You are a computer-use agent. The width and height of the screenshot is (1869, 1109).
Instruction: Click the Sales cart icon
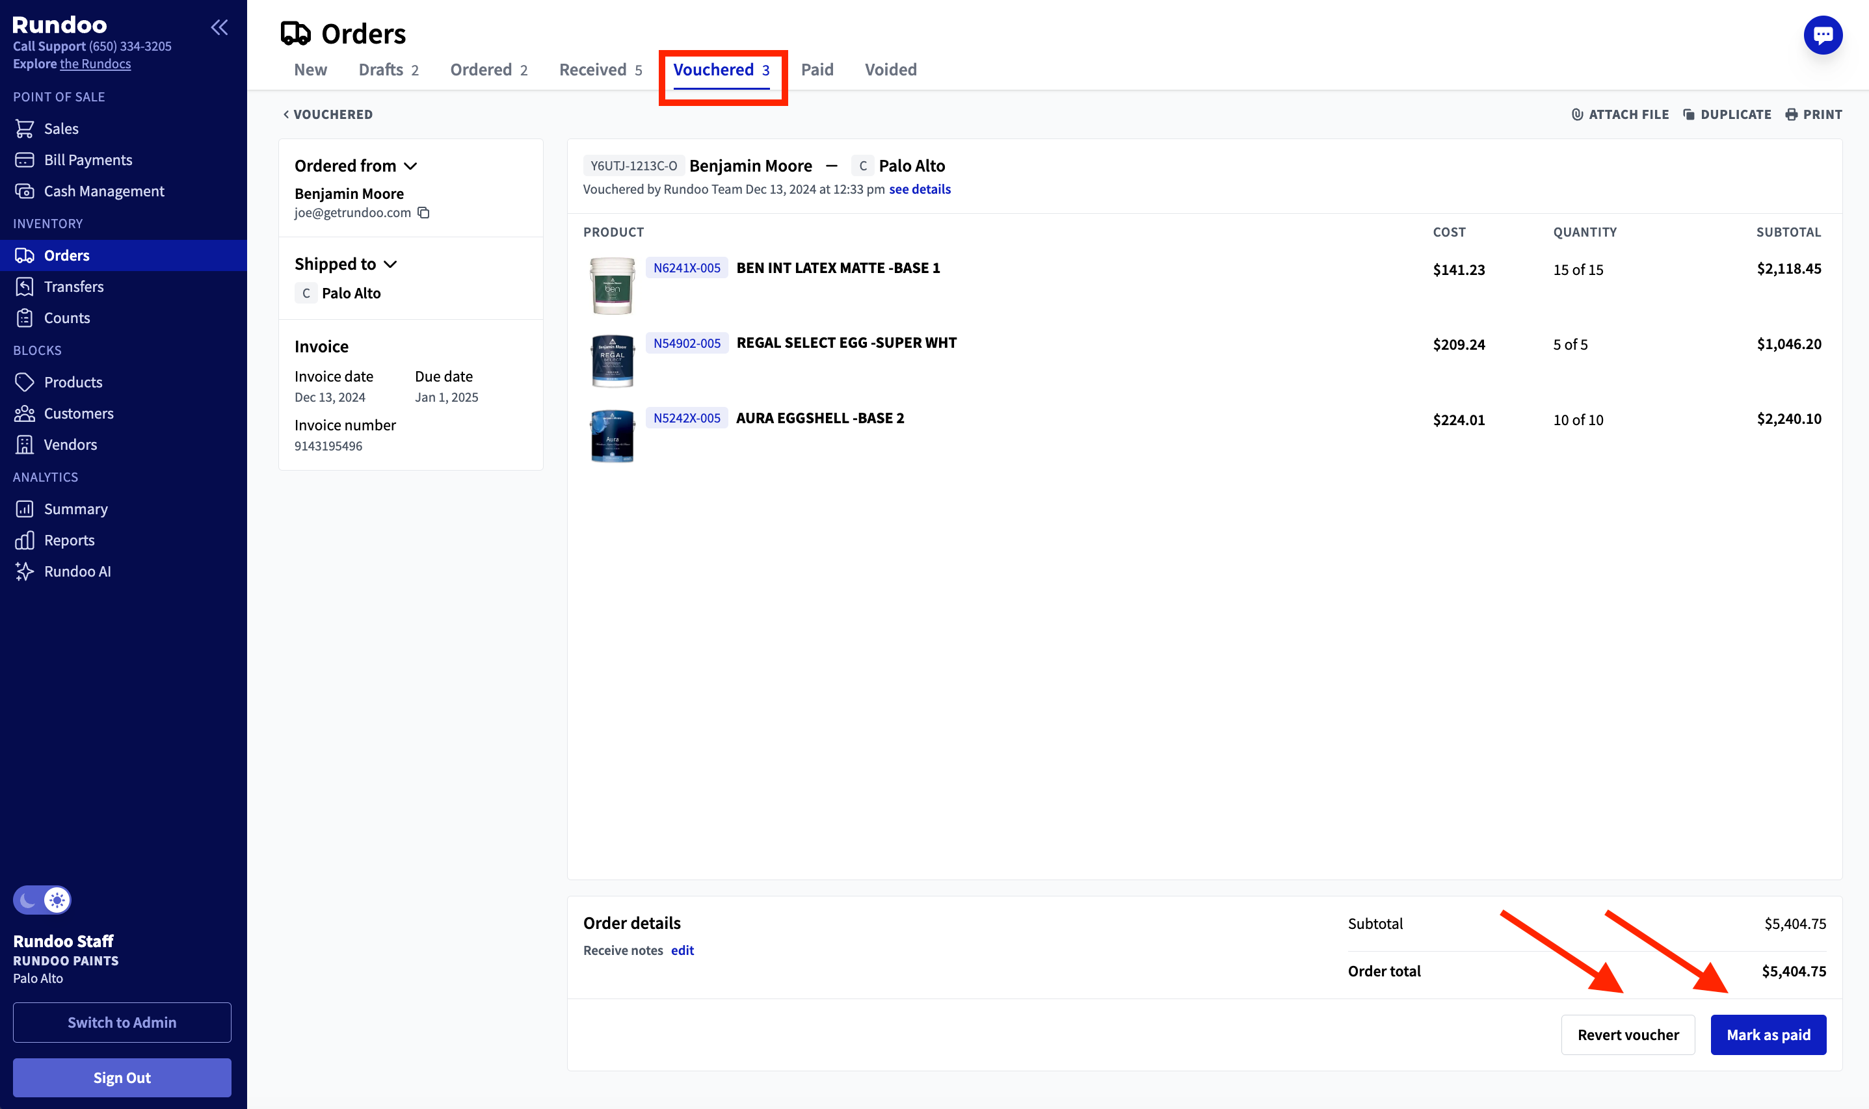25,129
